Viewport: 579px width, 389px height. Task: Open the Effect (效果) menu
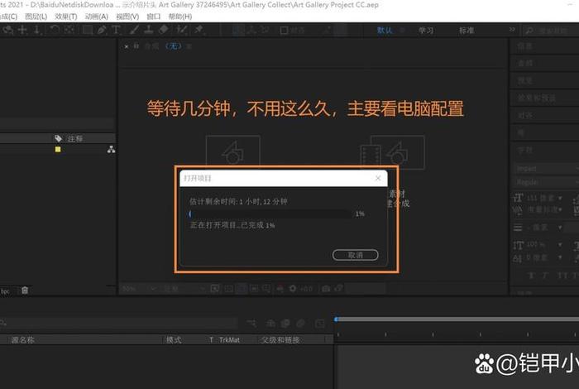(65, 17)
